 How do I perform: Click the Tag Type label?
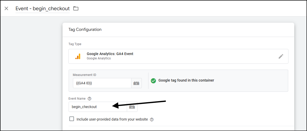(75, 44)
